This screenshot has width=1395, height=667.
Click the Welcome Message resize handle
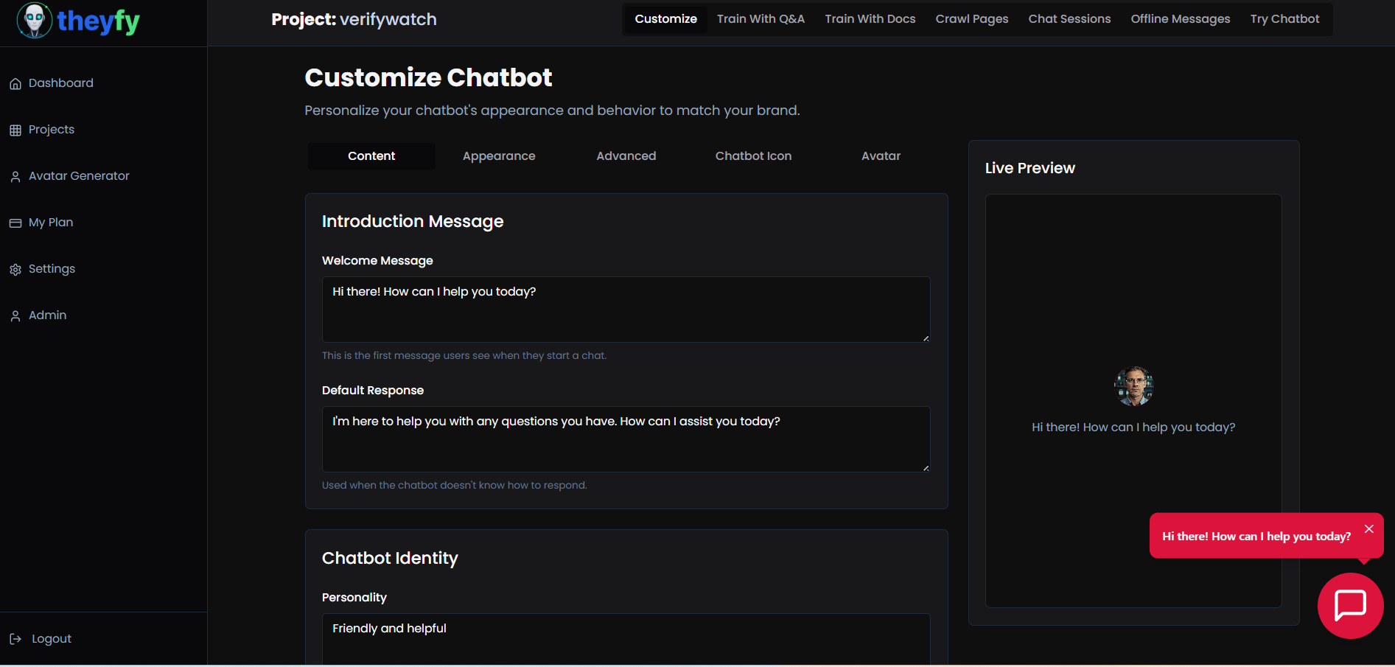point(926,338)
